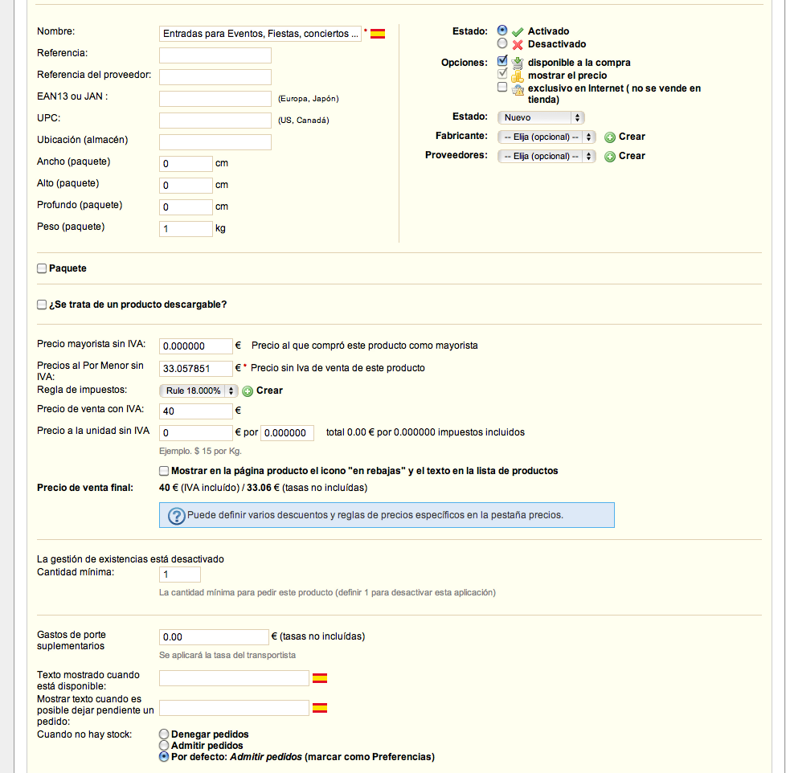Click Precio mayorista sin IVA field
Image resolution: width=786 pixels, height=773 pixels.
pos(196,346)
